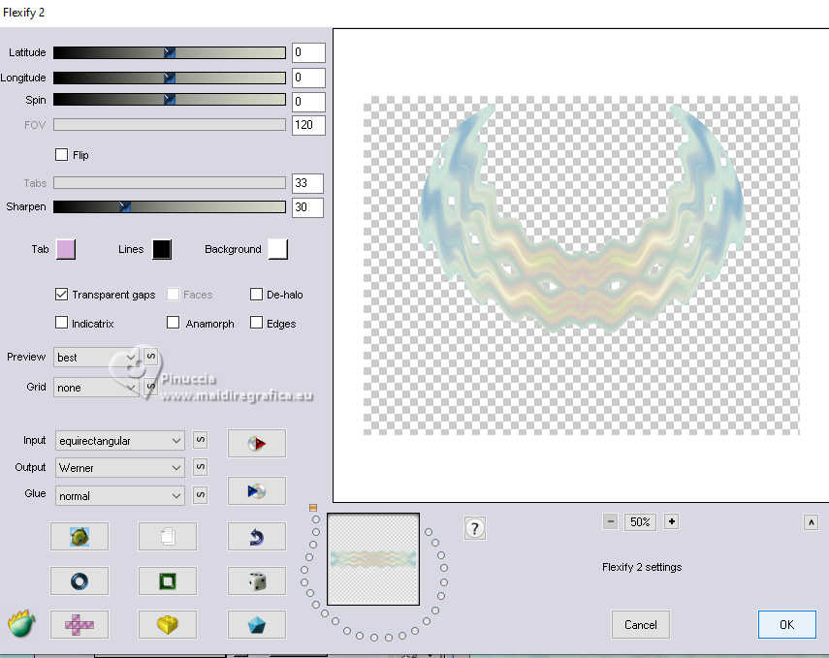Click the collapse arrow at right edge
Screen dimensions: 829x658
pyautogui.click(x=811, y=522)
